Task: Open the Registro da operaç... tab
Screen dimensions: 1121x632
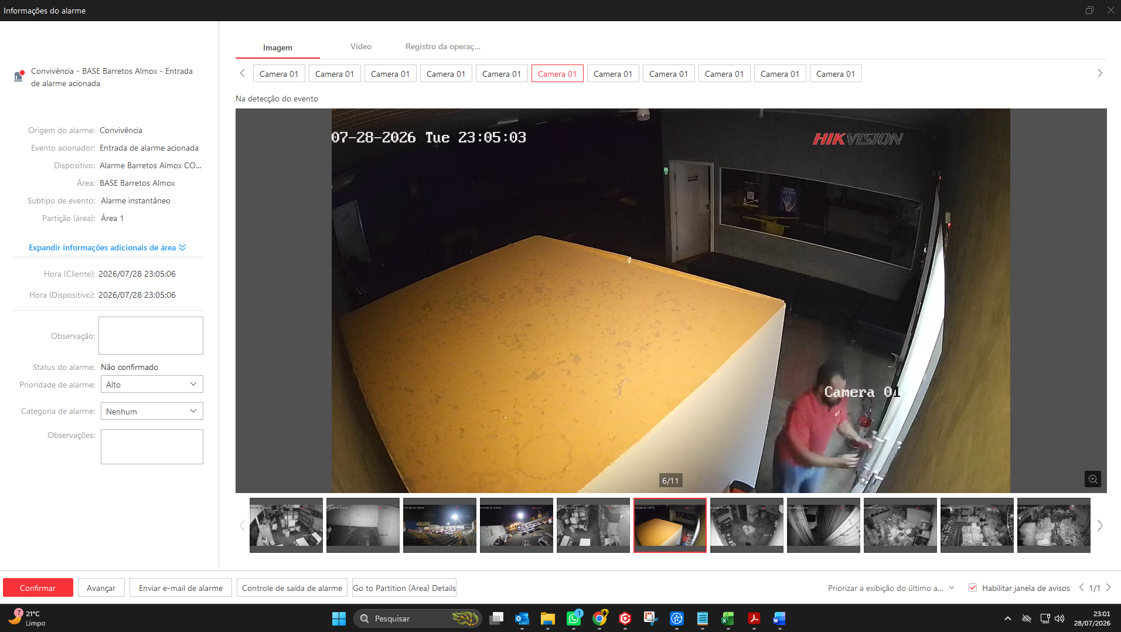Action: coord(443,46)
